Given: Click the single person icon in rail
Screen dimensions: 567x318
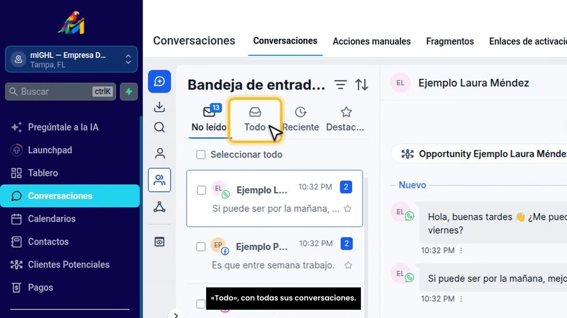Looking at the screenshot, I should (x=159, y=153).
